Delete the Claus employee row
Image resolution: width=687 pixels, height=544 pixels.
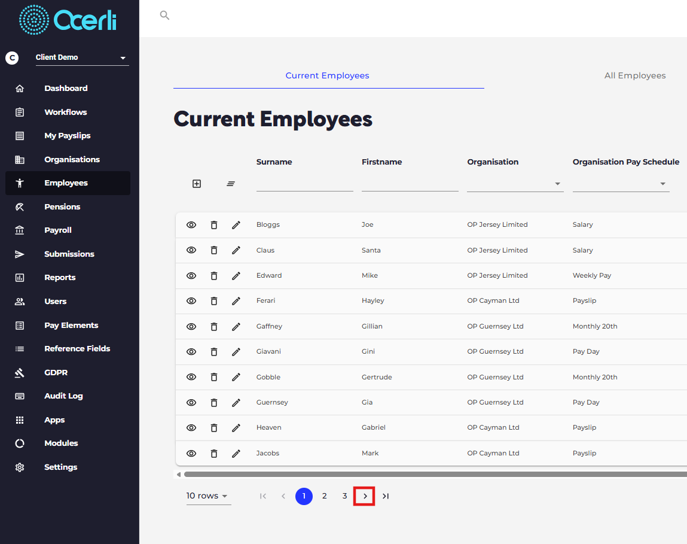point(214,250)
